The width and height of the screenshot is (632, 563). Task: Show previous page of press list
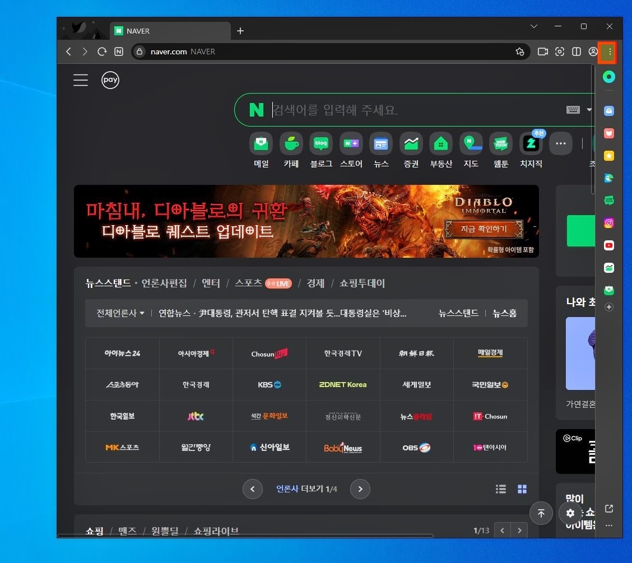(x=252, y=489)
